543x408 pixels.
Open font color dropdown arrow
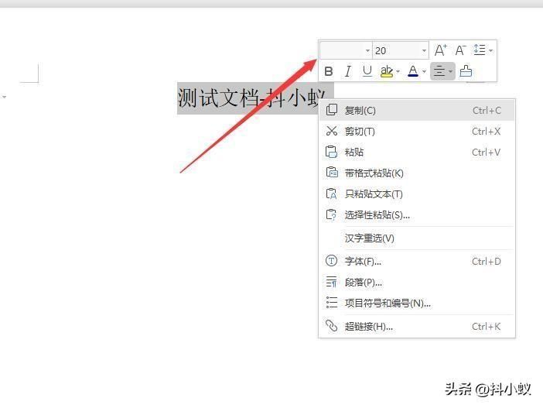point(424,72)
